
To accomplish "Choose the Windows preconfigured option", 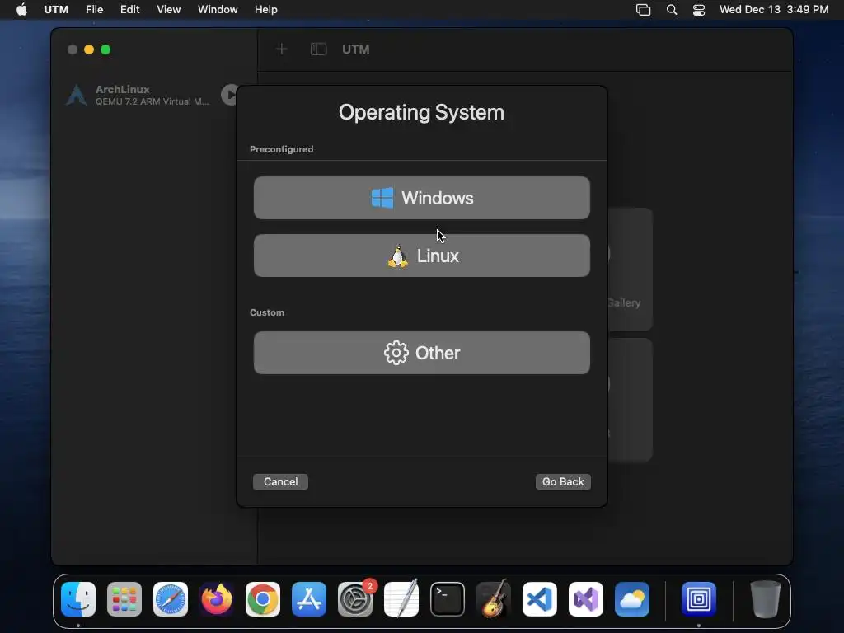I will click(421, 198).
